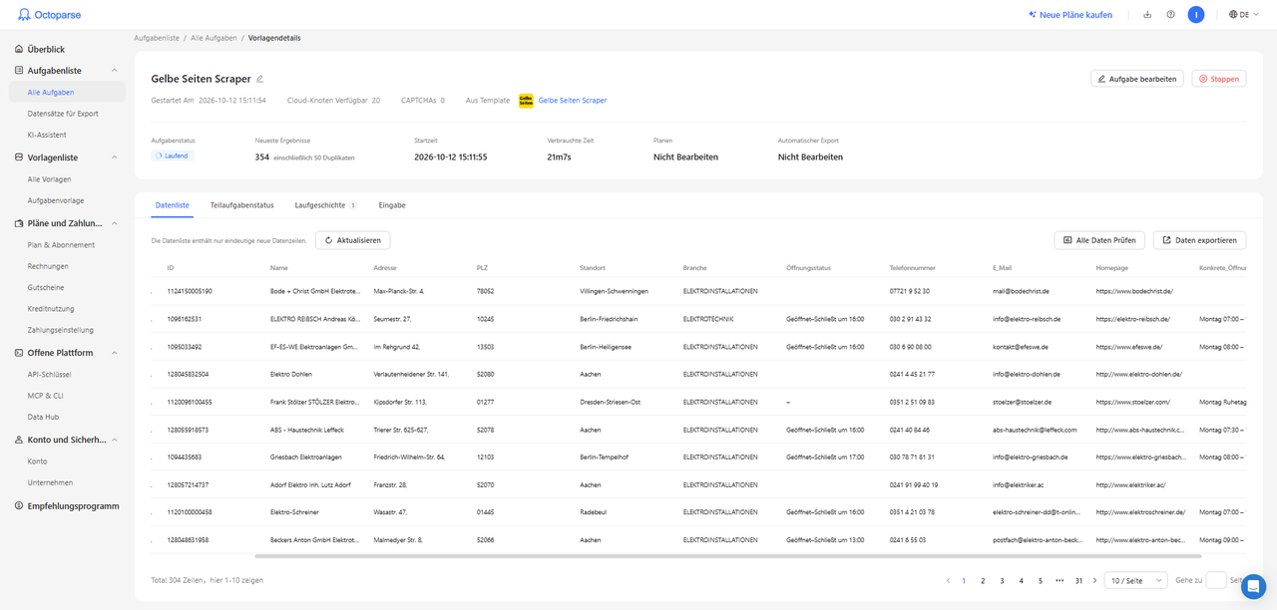The width and height of the screenshot is (1277, 610).
Task: Open the user profile avatar
Action: point(1196,15)
